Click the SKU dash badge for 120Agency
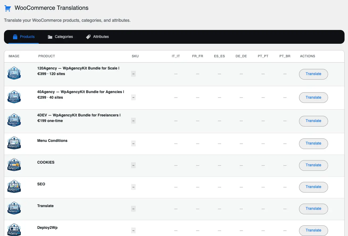Screen dimensions: 348x236 click(134, 74)
